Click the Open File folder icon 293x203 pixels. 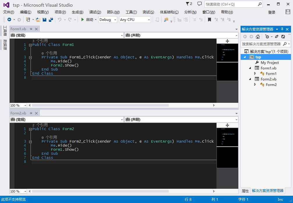(x=38, y=20)
